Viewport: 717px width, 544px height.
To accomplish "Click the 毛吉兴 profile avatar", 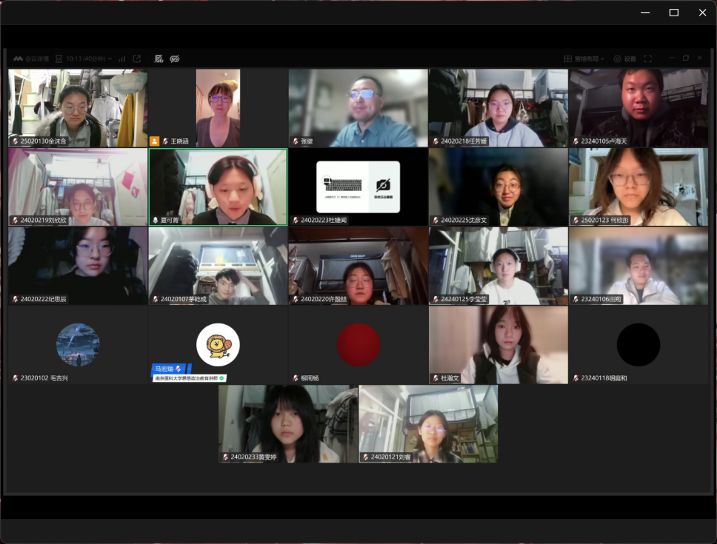I will (x=78, y=344).
